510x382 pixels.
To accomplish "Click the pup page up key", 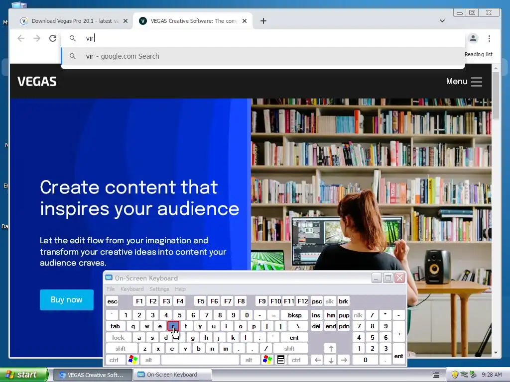I will pos(344,315).
